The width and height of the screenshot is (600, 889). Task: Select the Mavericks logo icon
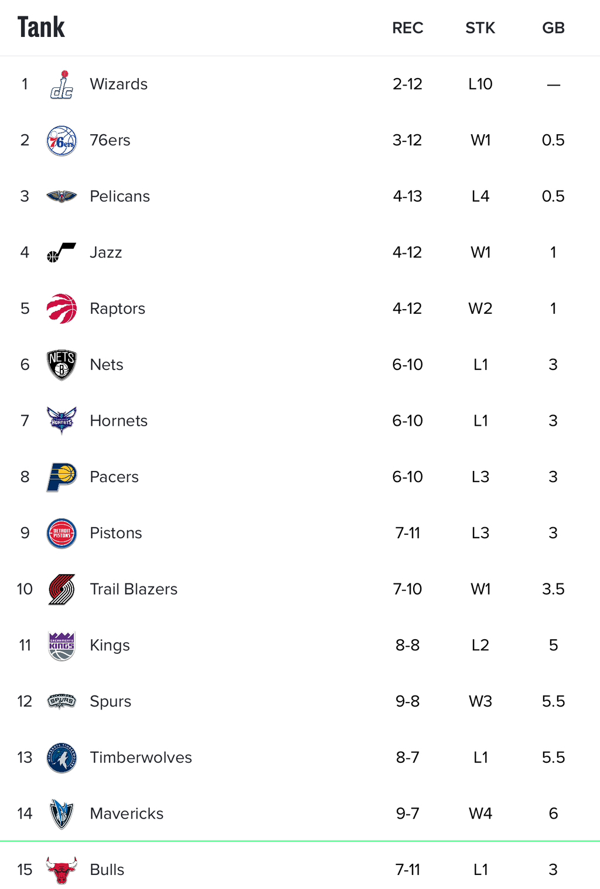point(62,814)
